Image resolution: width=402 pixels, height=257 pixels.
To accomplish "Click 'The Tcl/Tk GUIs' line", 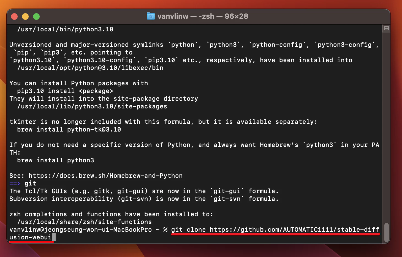I will click(x=144, y=191).
